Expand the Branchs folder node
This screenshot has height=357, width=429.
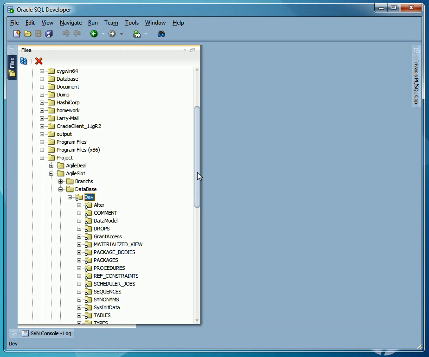pos(60,181)
